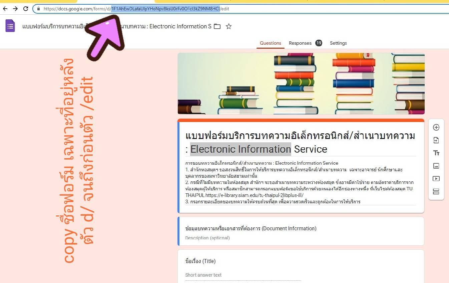The width and height of the screenshot is (449, 283).
Task: Click the Document Information section title
Action: [x=251, y=229]
